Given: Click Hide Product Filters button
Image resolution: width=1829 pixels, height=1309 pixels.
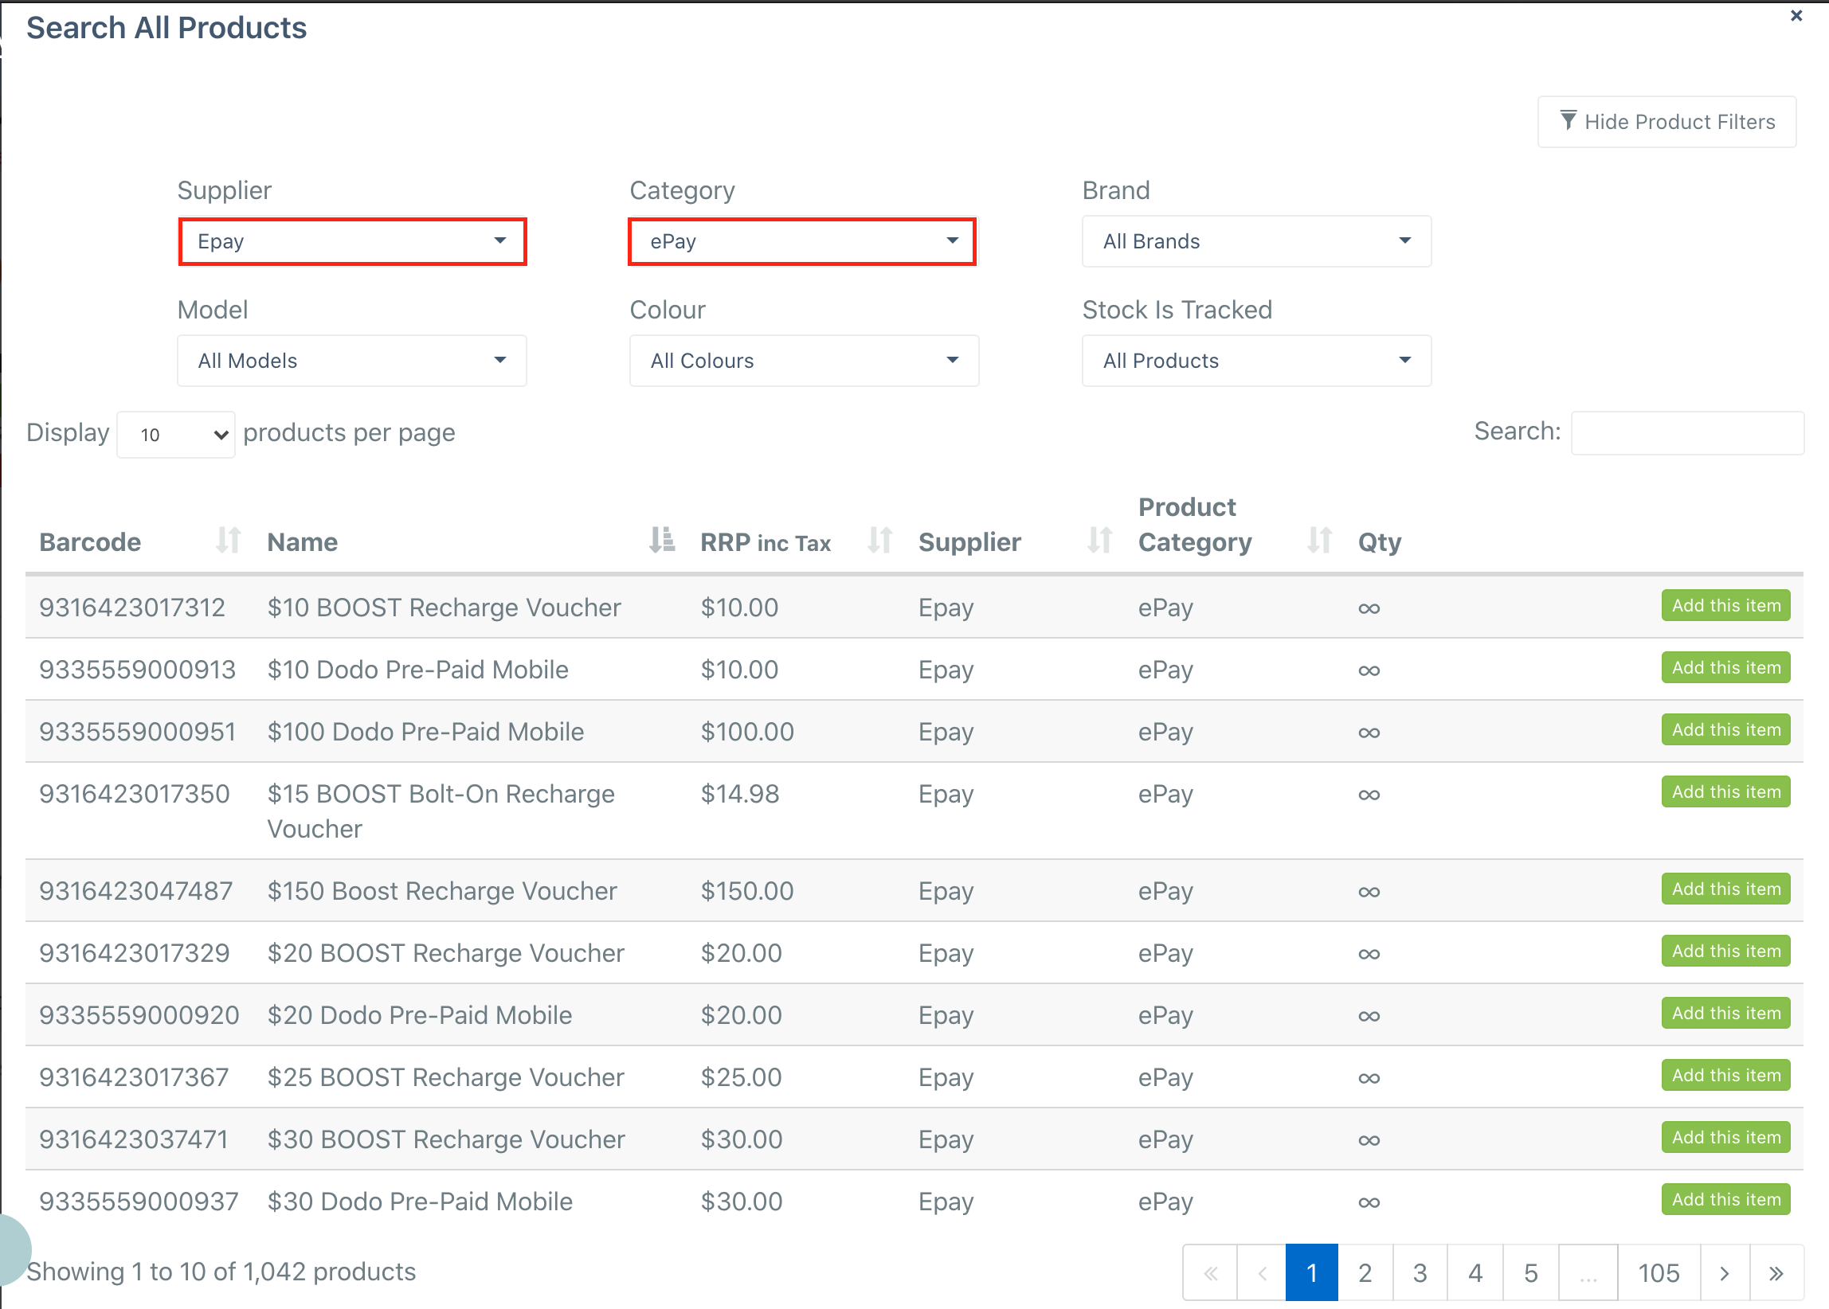Looking at the screenshot, I should click(1666, 122).
